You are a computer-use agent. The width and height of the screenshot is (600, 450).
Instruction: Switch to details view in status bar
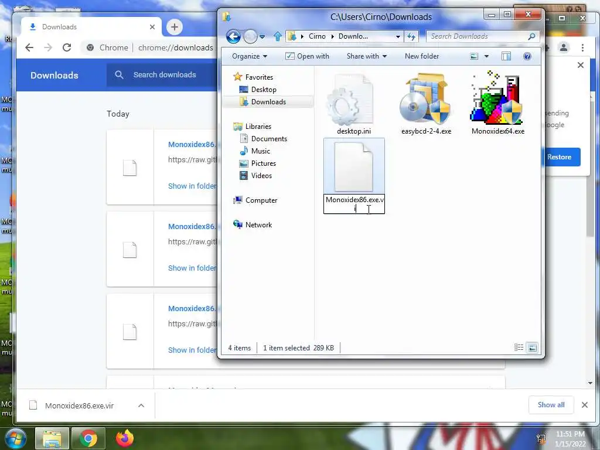(519, 347)
